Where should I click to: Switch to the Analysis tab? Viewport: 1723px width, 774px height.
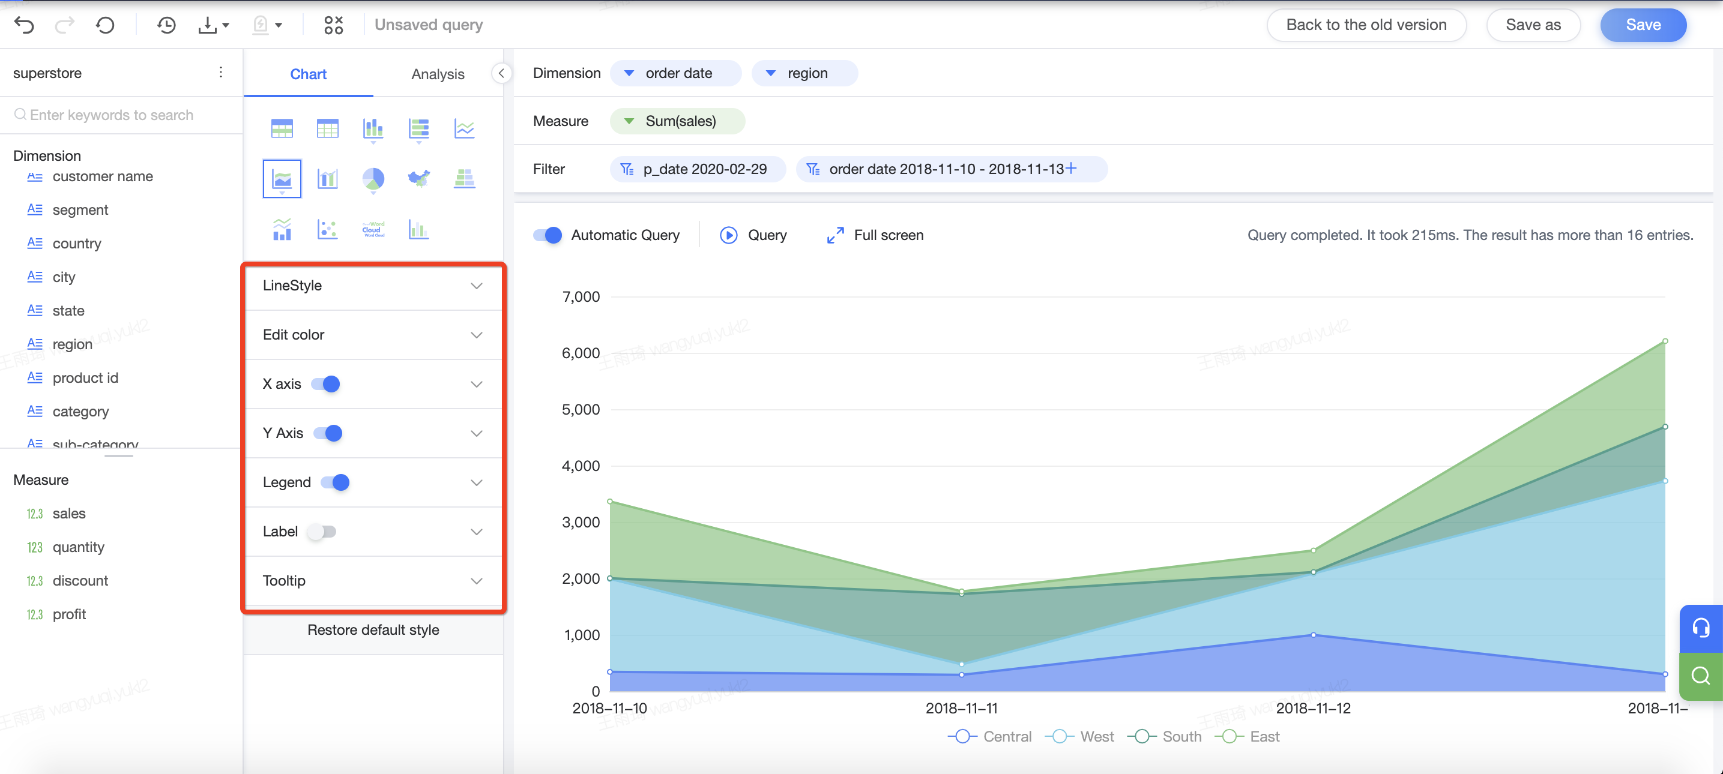coord(438,74)
